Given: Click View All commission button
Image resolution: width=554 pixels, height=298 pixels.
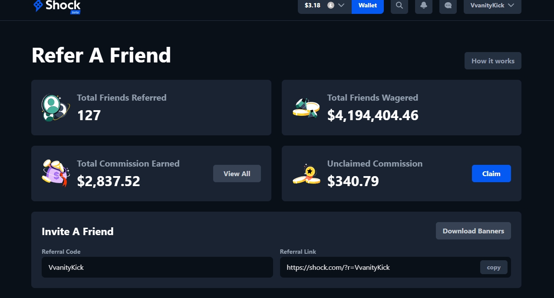Looking at the screenshot, I should 237,174.
